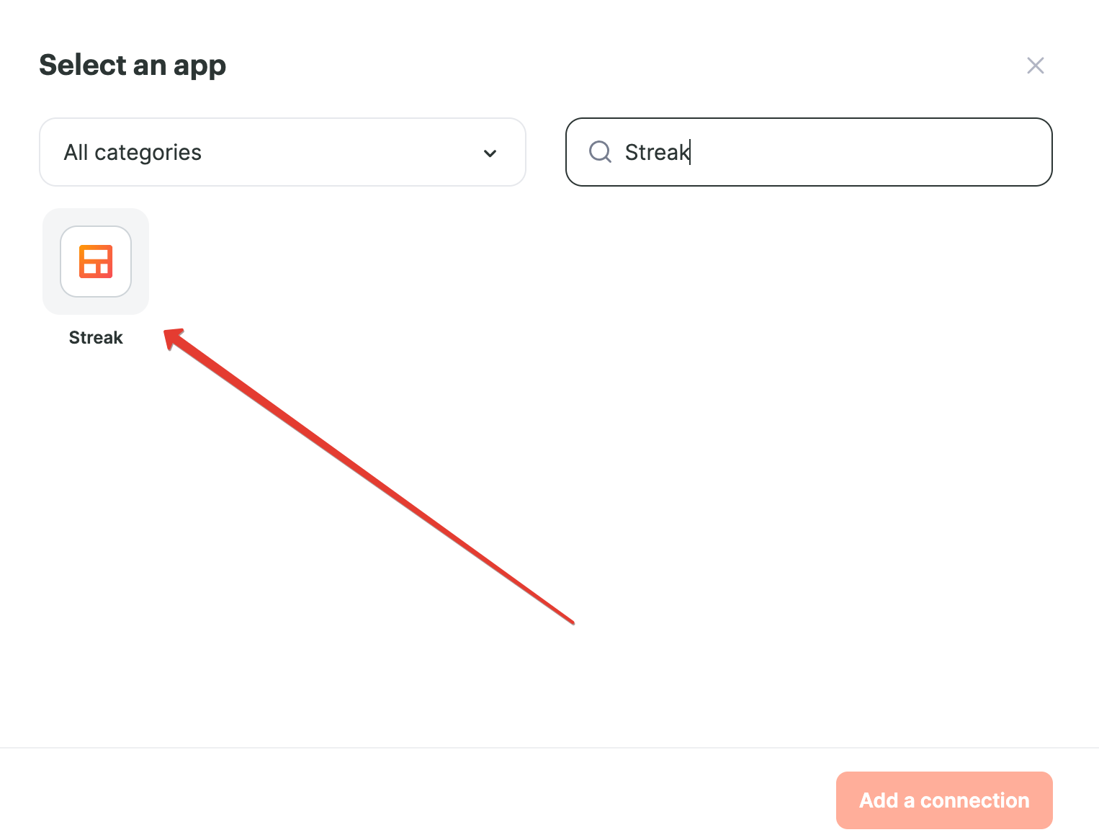The height and width of the screenshot is (840, 1099).
Task: Close the Select an app dialog
Action: click(1035, 66)
